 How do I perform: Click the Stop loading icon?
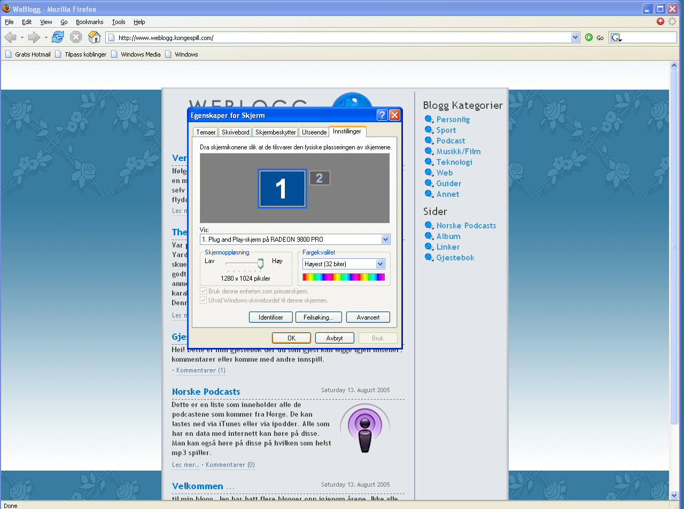pos(76,37)
